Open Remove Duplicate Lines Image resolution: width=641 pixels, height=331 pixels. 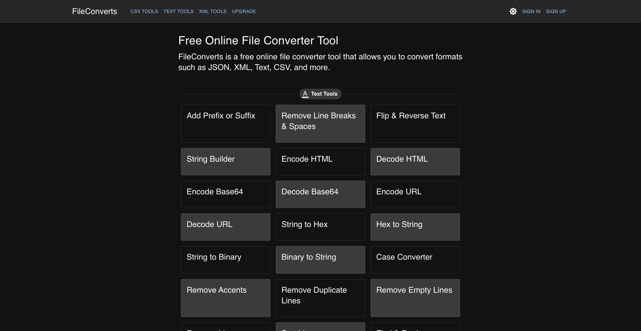coord(320,298)
